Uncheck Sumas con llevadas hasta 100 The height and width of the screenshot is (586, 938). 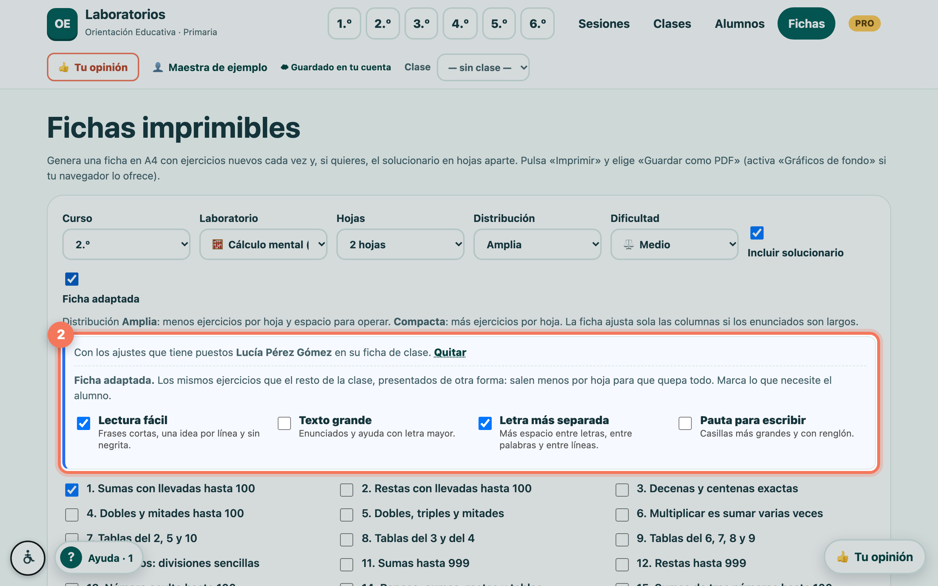[72, 490]
